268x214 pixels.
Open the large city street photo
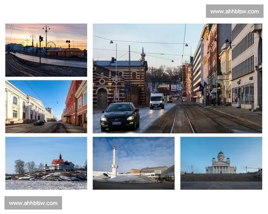pos(177,78)
